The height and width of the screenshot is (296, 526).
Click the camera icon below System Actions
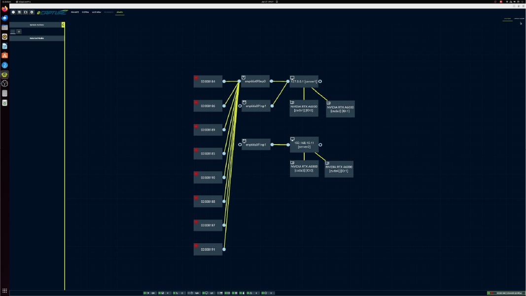13,32
